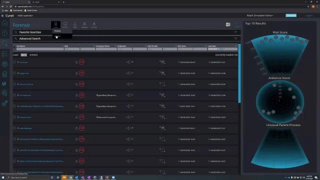This screenshot has width=320, height=180.
Task: Sort table by the Company Name column
Action: click(x=102, y=46)
